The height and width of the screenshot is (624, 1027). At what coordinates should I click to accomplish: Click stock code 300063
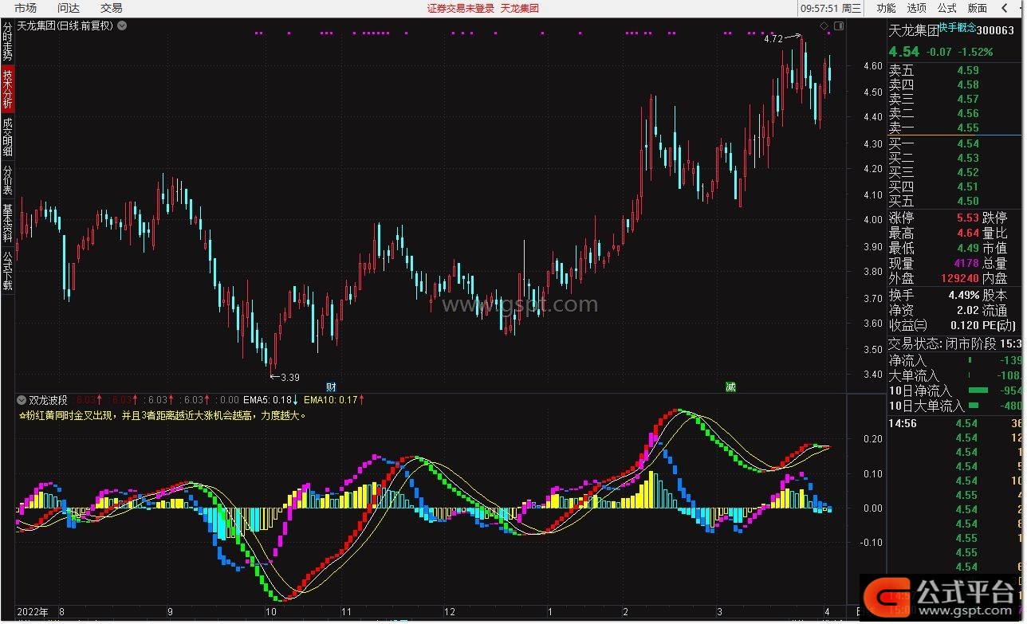click(x=996, y=31)
